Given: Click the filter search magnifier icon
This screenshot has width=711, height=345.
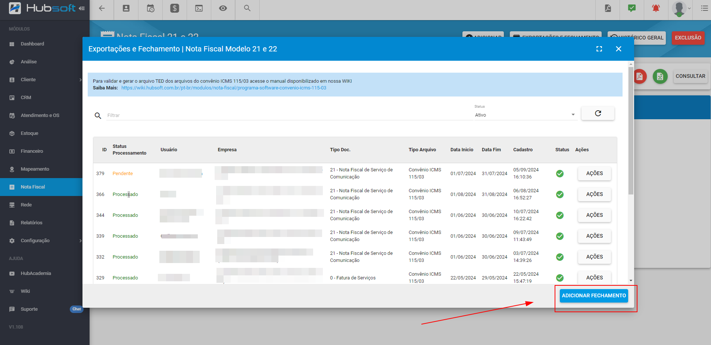Looking at the screenshot, I should click(x=98, y=115).
